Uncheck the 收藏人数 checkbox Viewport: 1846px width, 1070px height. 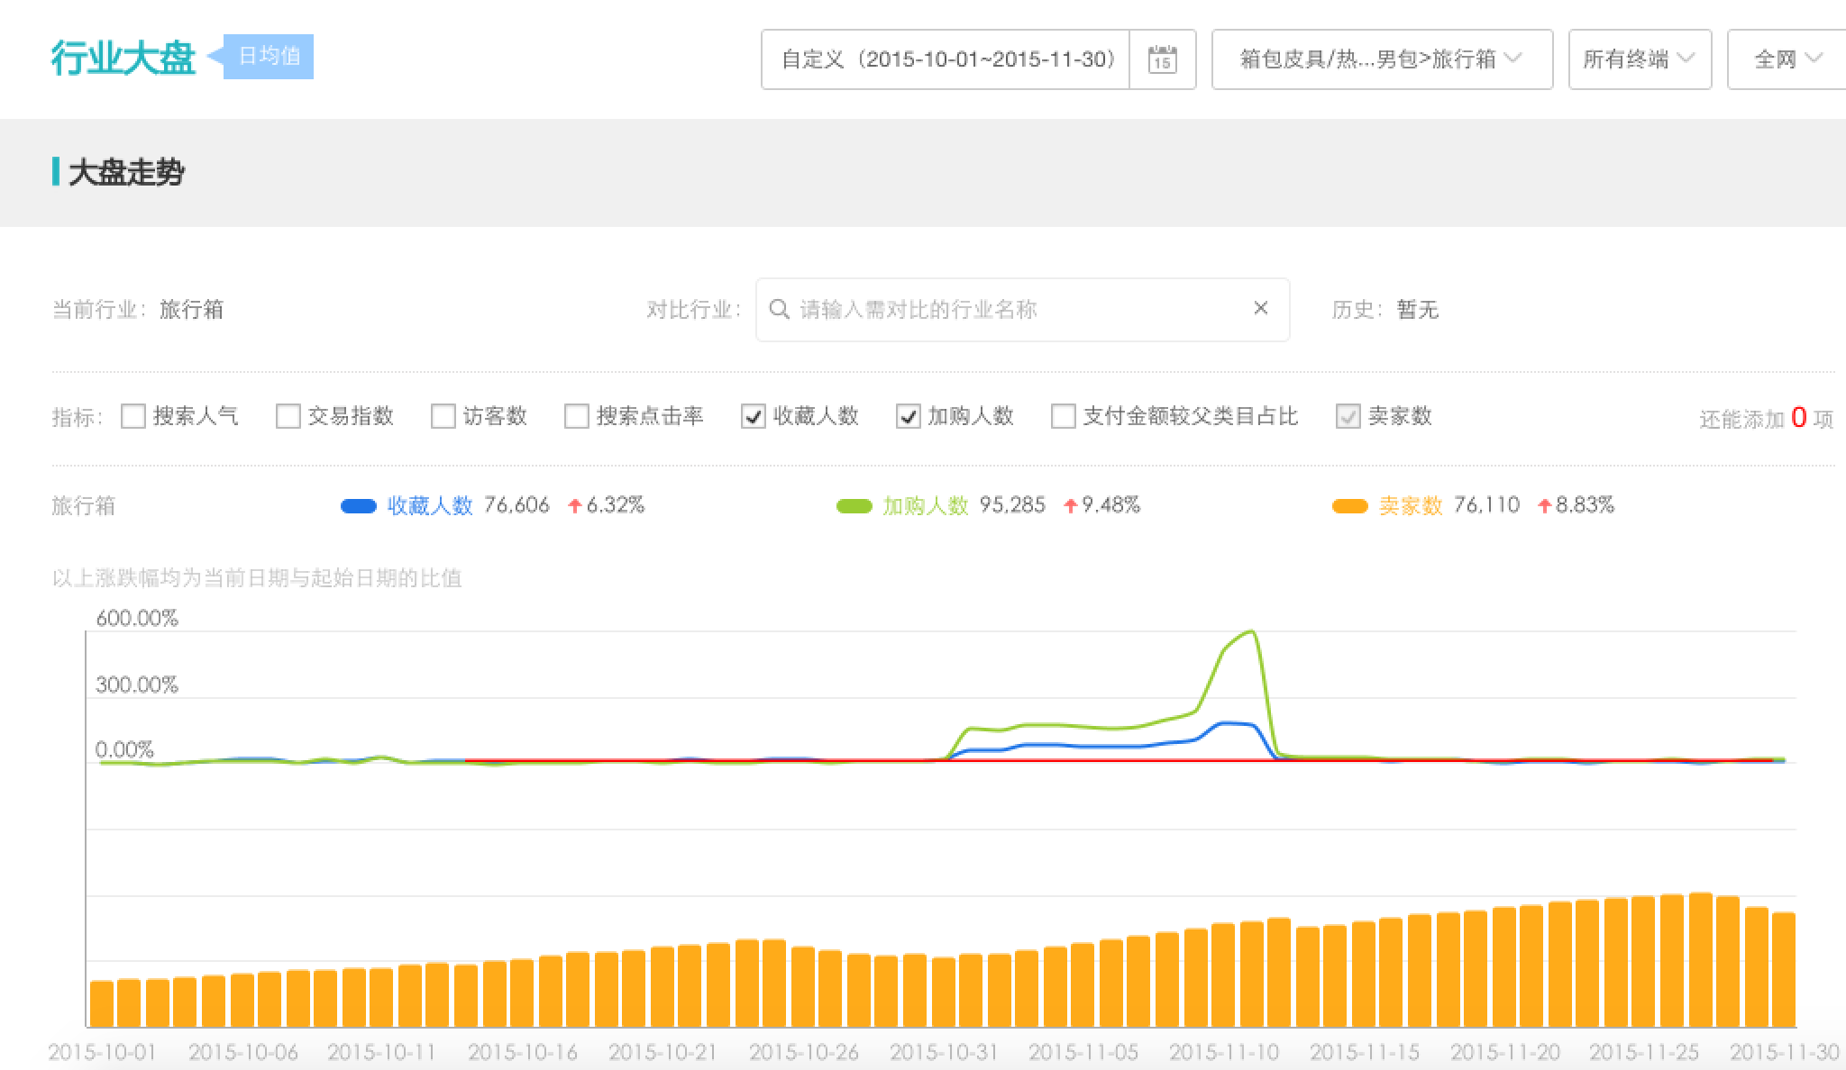tap(754, 416)
